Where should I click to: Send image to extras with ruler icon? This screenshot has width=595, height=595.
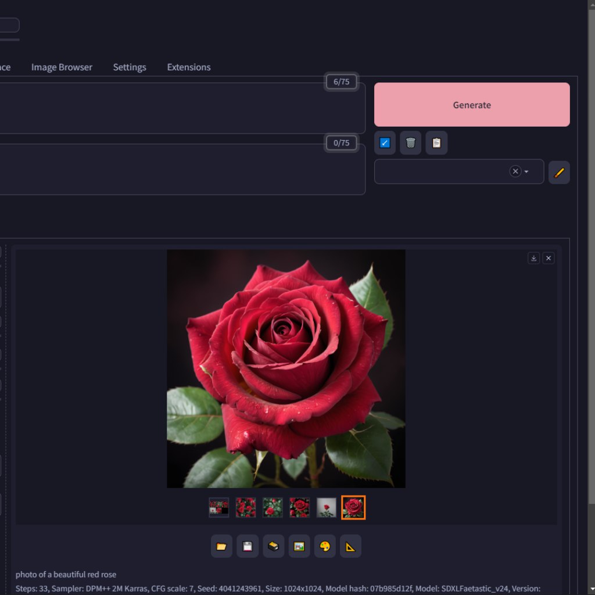pos(350,546)
